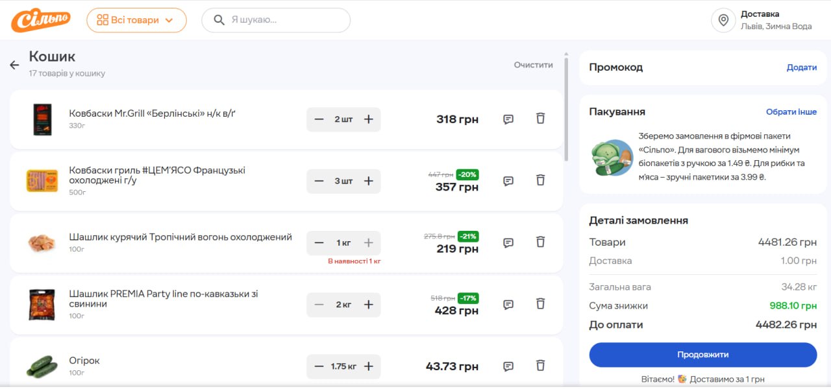Add comment to Ковбаски Mr.Grill Берлінські

pos(508,119)
